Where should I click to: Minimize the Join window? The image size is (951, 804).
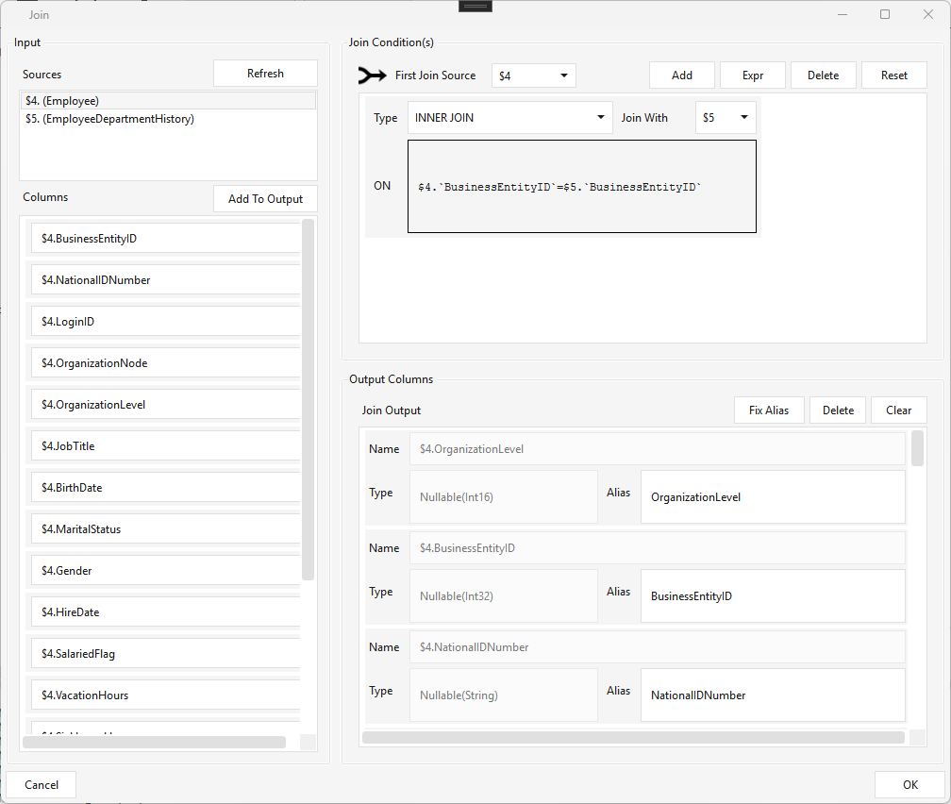(x=842, y=14)
